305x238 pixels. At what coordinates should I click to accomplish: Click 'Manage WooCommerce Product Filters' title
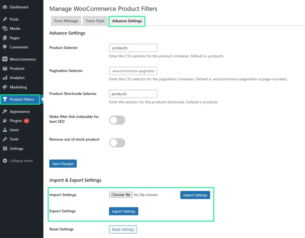tap(103, 9)
